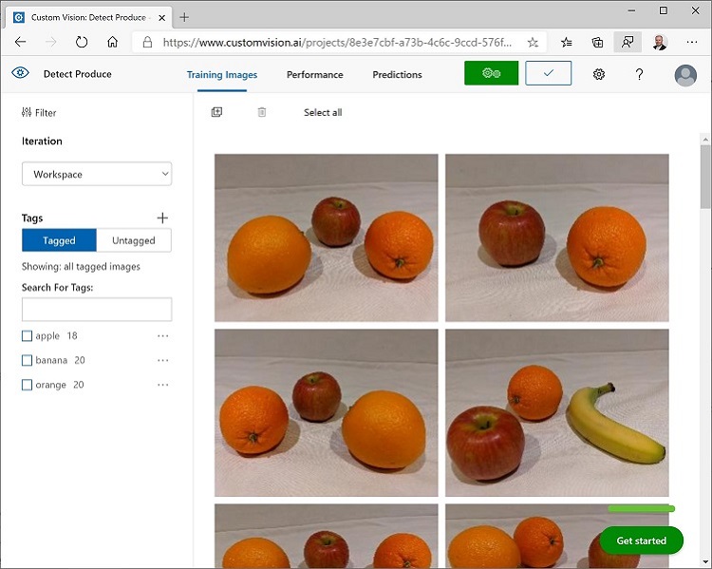Viewport: 712px width, 569px height.
Task: Click the Filter label
Action: [46, 113]
